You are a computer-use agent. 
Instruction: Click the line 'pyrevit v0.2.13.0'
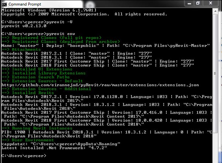click(24, 26)
